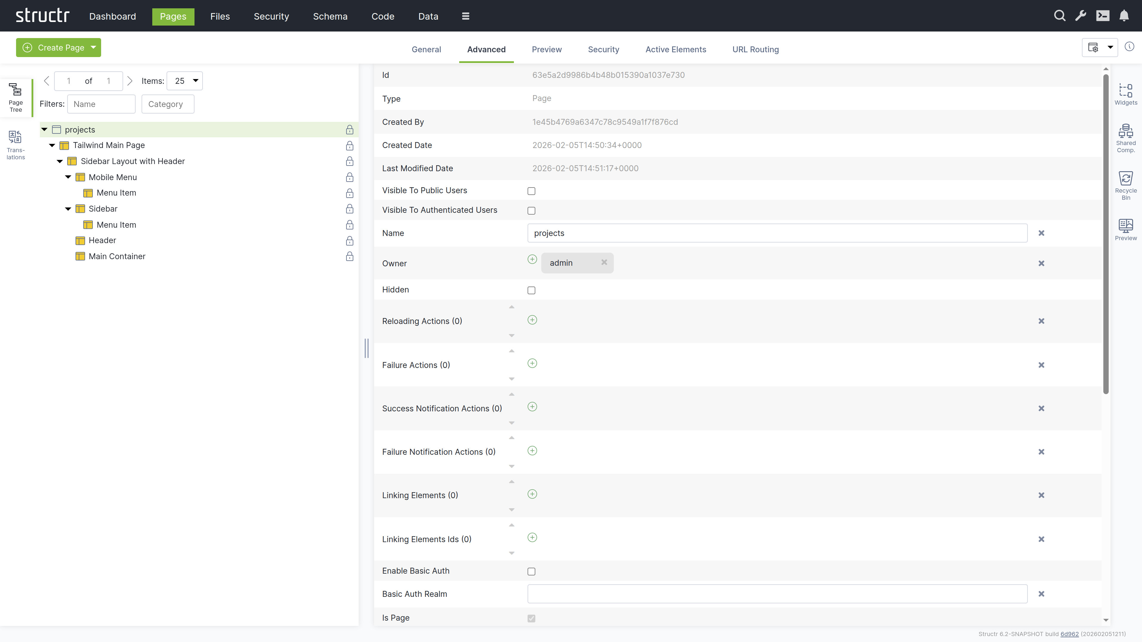Screen dimensions: 1142x642
Task: Switch to URL Routing tab
Action: coord(755,50)
